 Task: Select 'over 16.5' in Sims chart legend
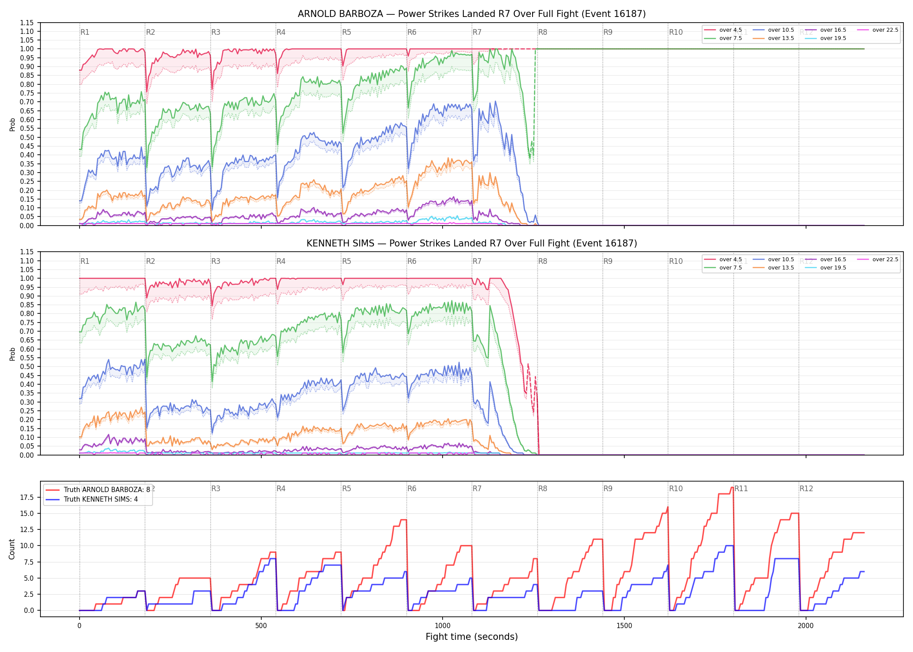coord(826,259)
